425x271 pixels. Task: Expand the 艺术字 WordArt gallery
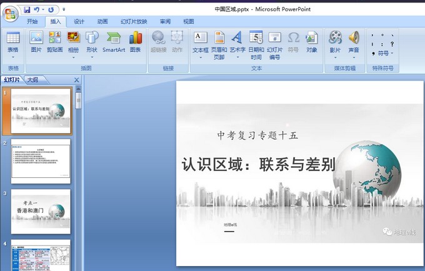point(237,57)
